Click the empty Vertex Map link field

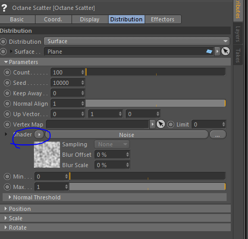coord(98,124)
